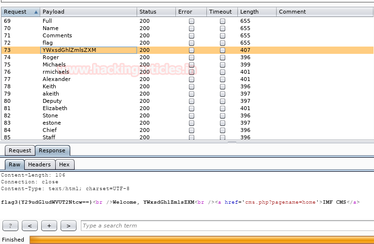
Task: Sort by the Timeout column header
Action: point(222,12)
